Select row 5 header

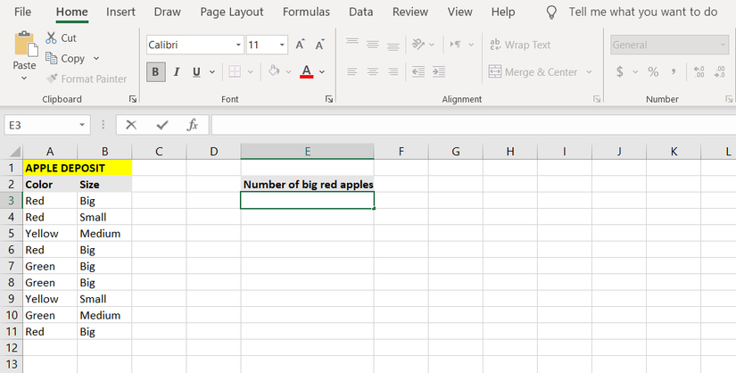point(12,234)
